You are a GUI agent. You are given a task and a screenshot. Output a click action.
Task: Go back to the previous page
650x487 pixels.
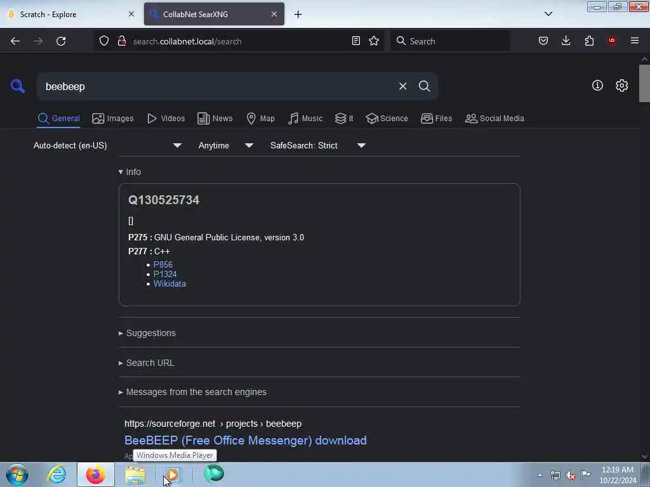pos(15,41)
